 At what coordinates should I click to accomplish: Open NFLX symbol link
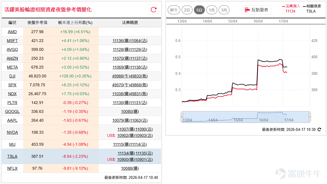click(x=12, y=168)
